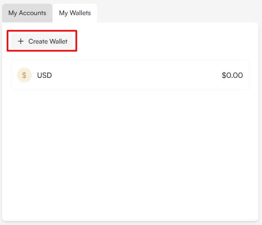Screen dimensions: 262x225
Task: Click the plus icon beside Create Wallet
Action: click(21, 41)
